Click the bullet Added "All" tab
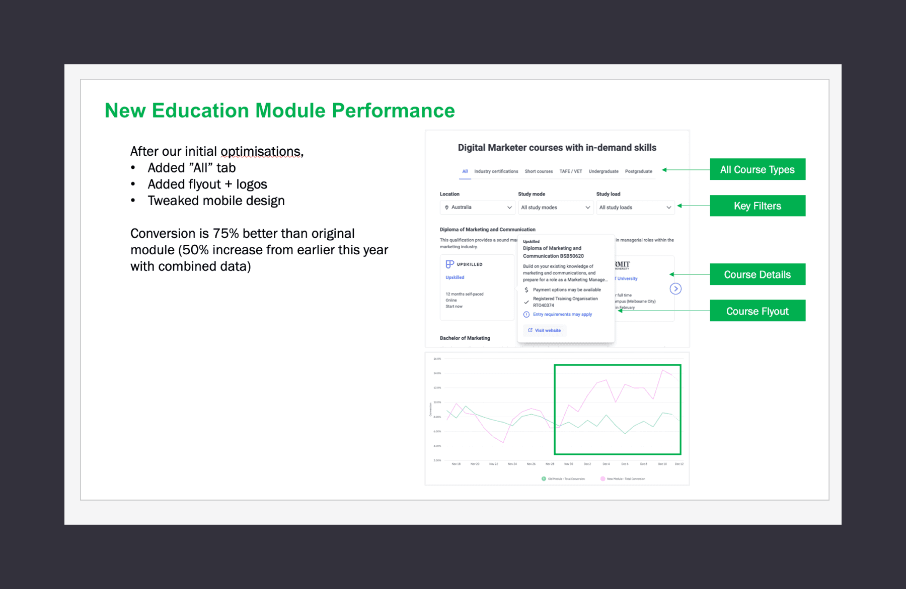The image size is (906, 589). 191,168
